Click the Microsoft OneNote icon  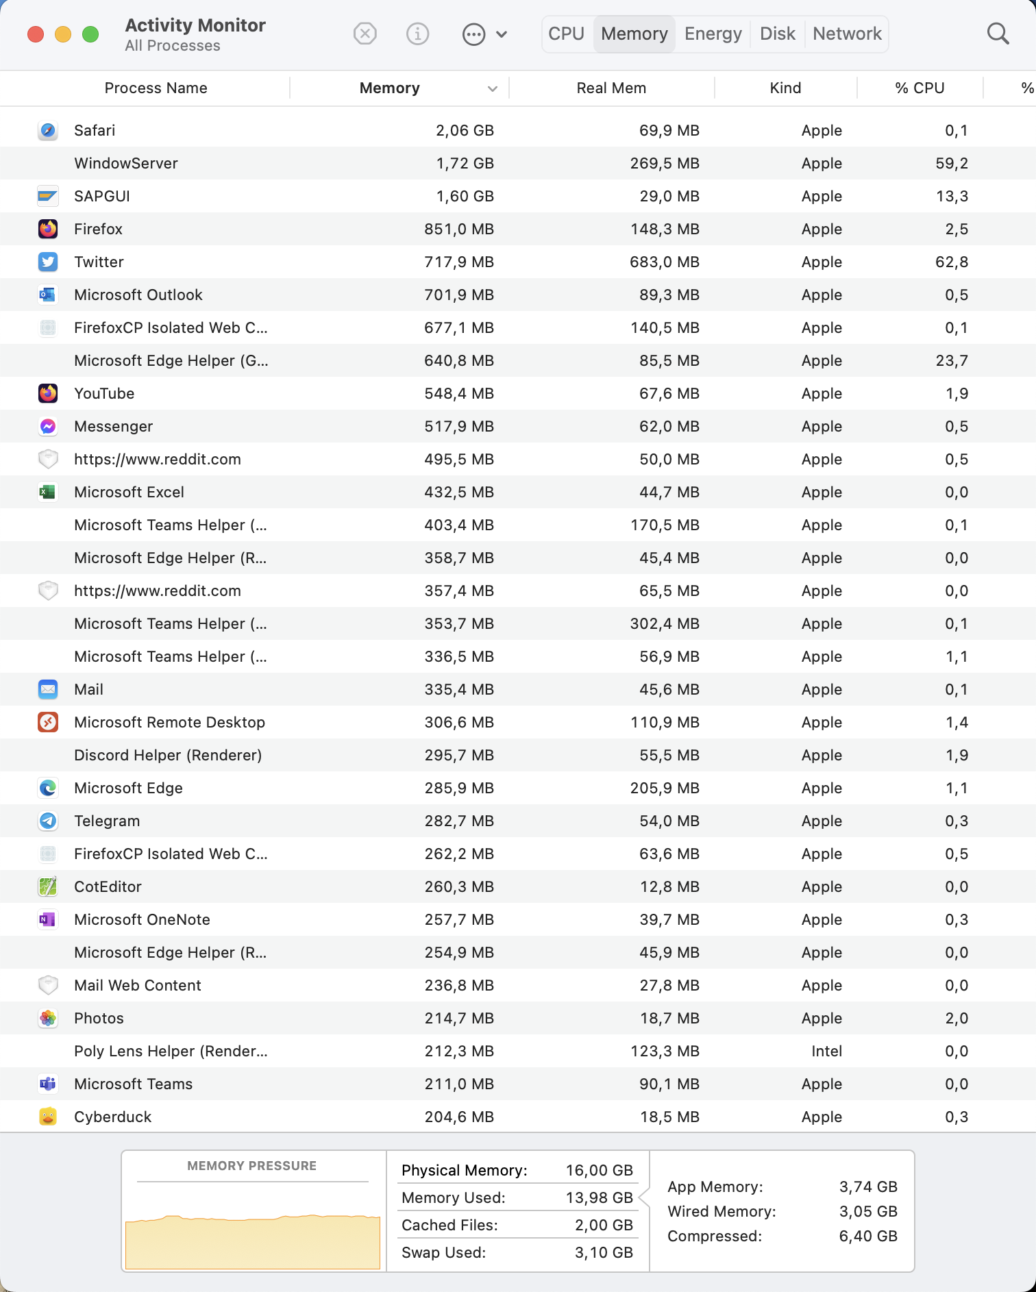click(x=48, y=919)
